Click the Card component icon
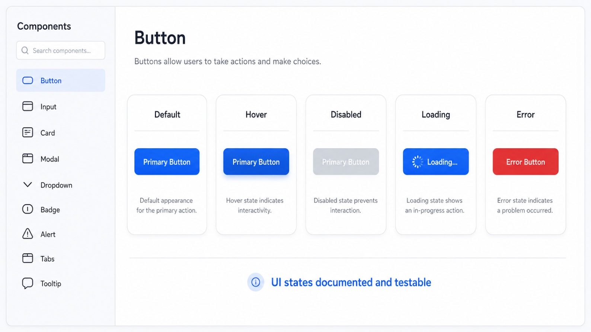 coord(28,132)
